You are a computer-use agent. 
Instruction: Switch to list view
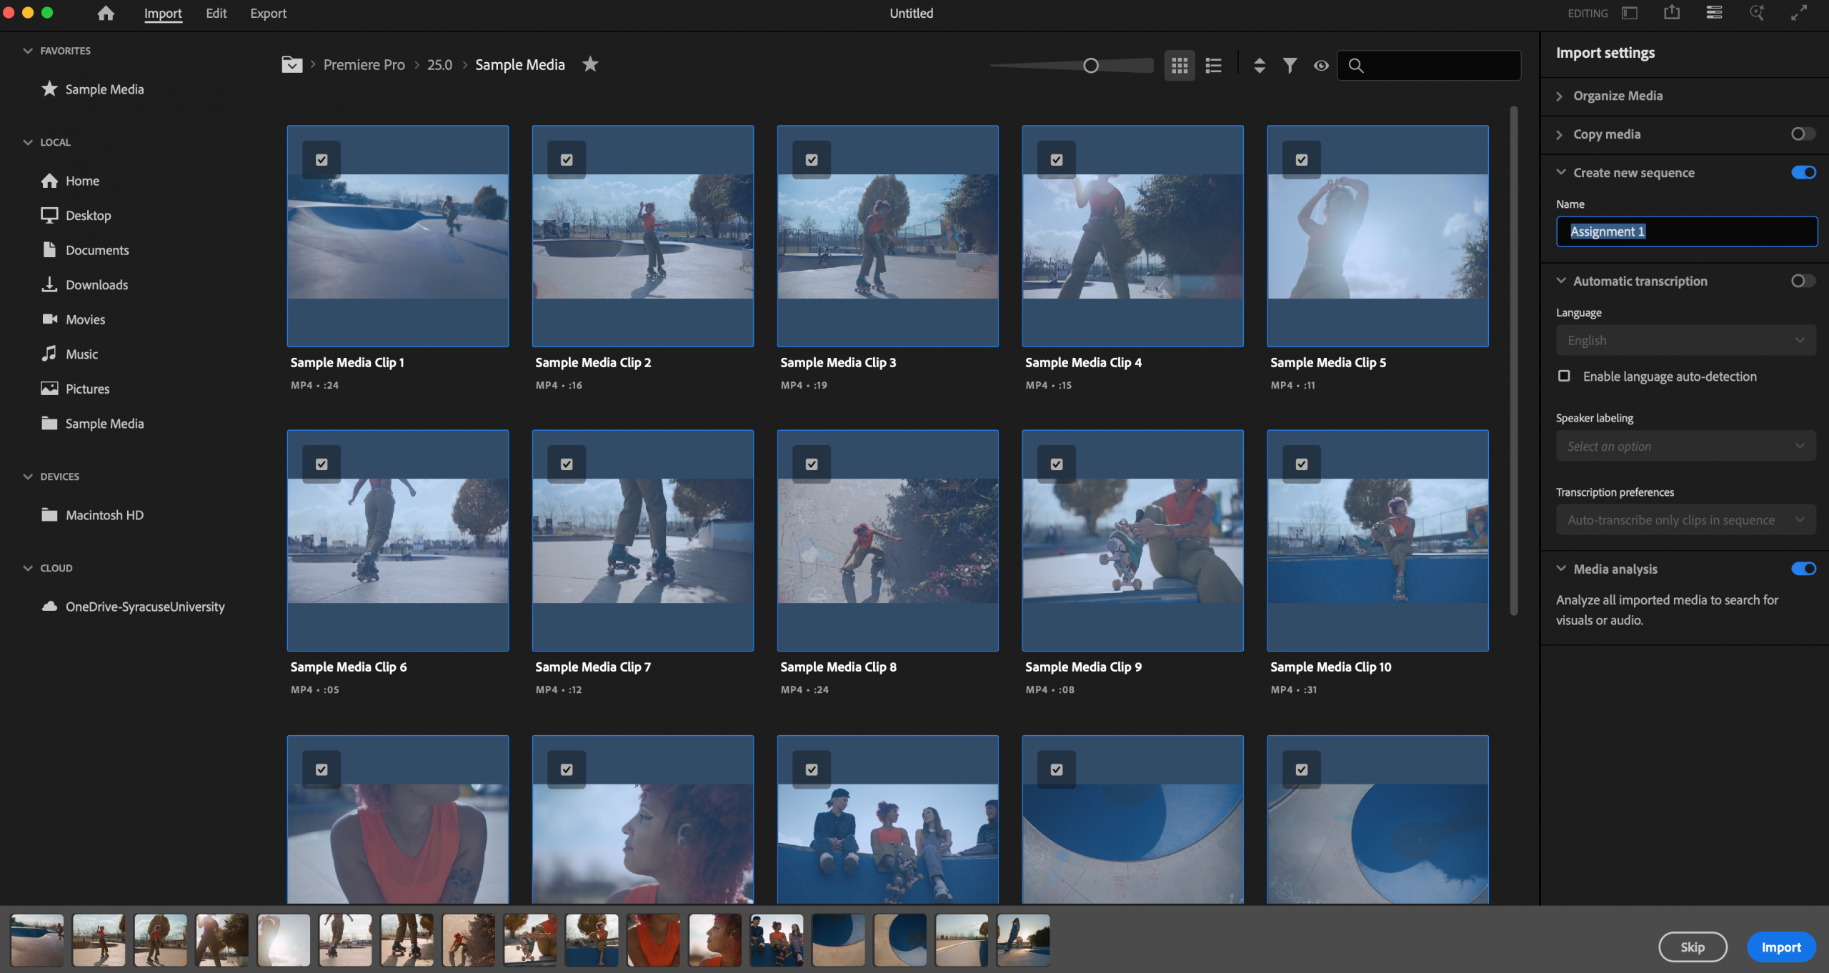click(x=1213, y=66)
